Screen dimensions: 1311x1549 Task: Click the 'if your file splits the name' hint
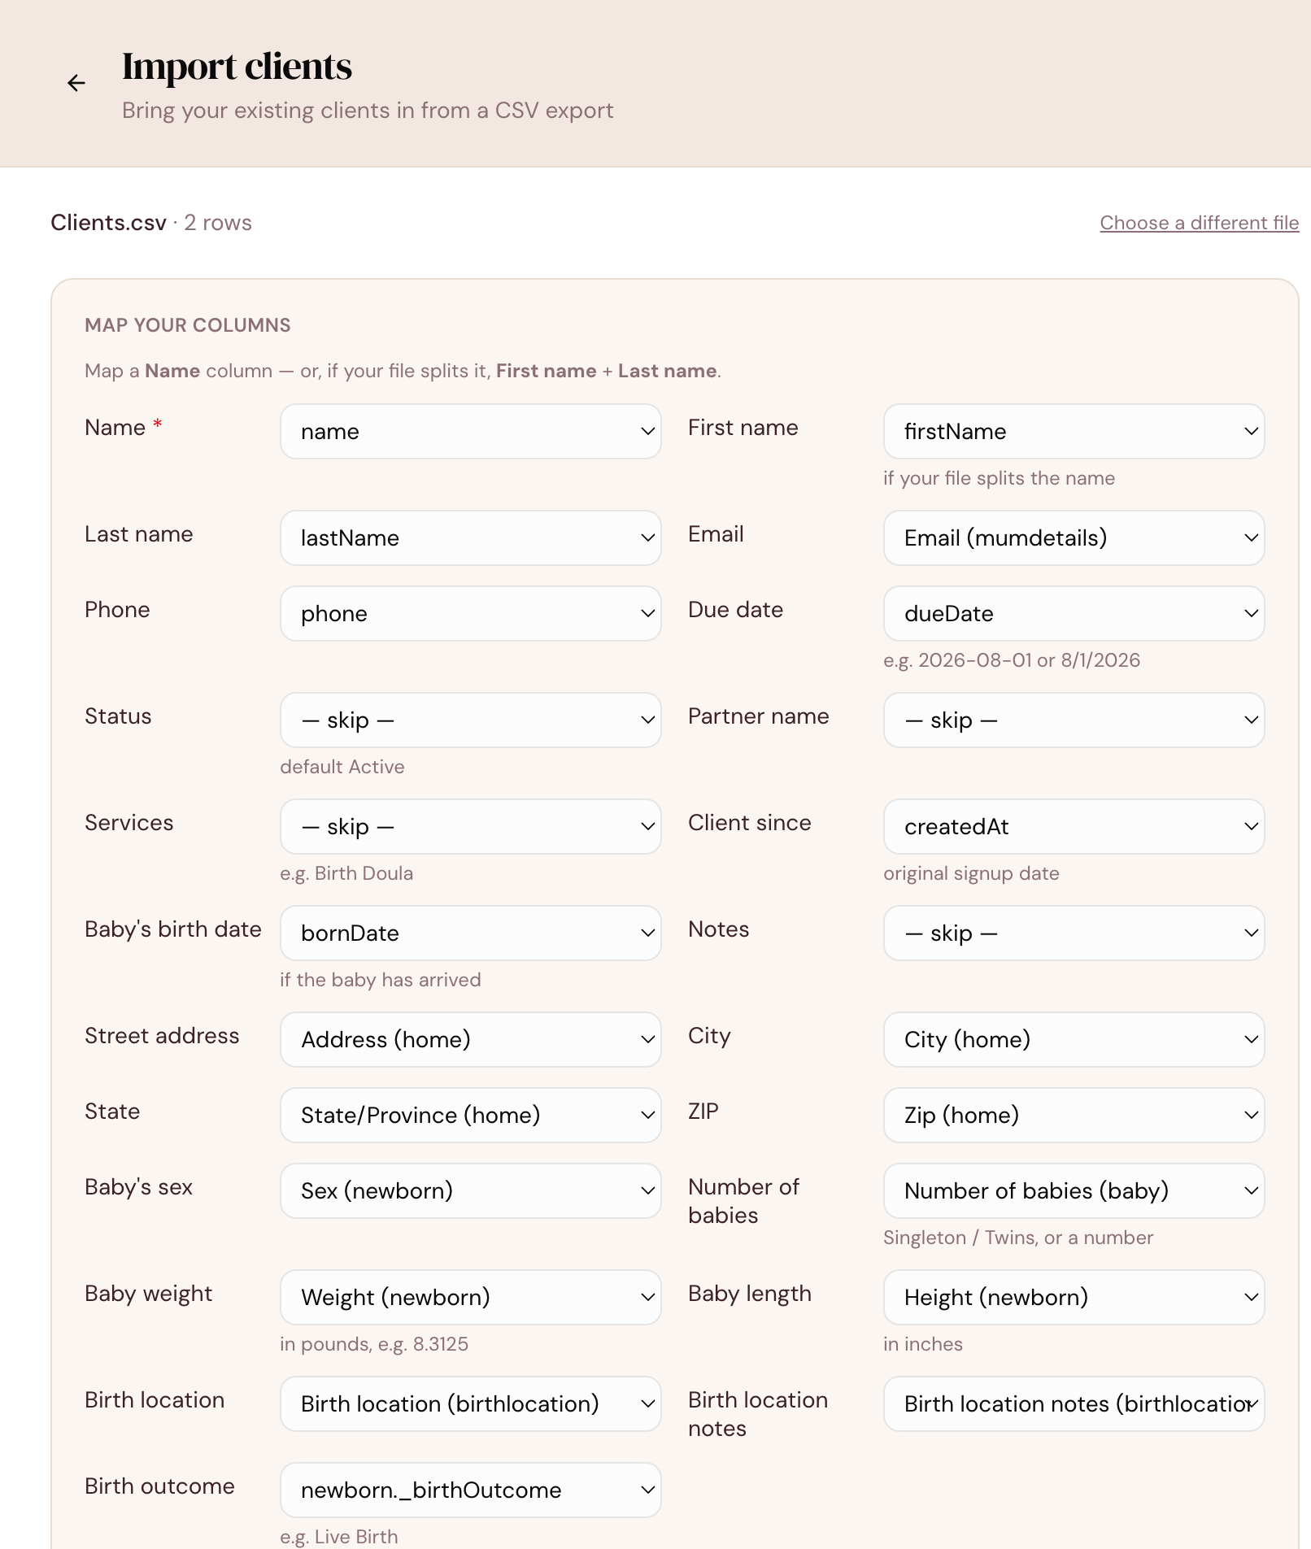click(999, 478)
